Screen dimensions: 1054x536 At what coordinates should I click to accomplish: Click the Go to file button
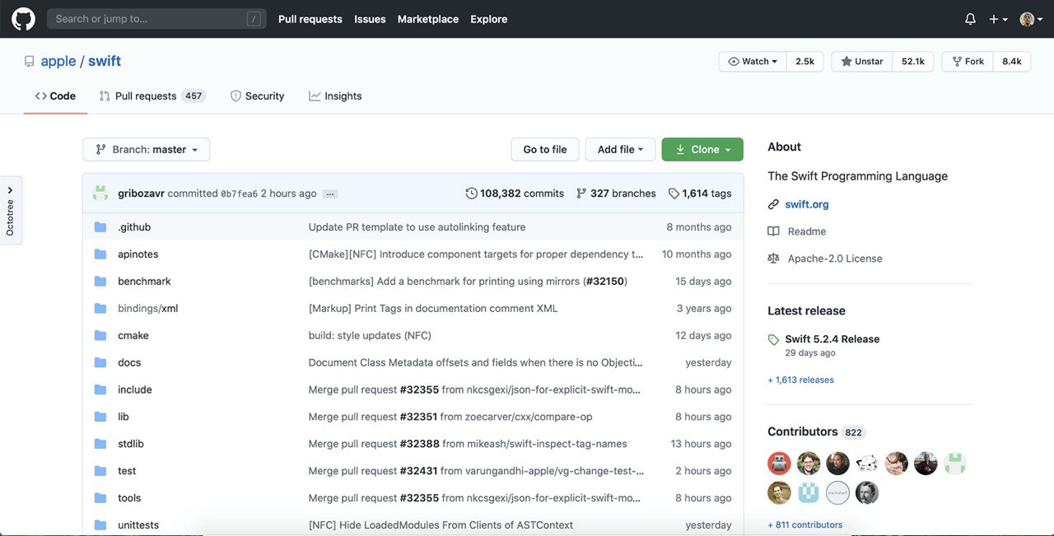pos(545,150)
